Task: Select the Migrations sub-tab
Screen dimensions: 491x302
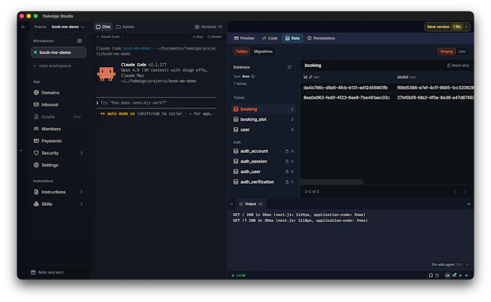Action: [x=263, y=52]
